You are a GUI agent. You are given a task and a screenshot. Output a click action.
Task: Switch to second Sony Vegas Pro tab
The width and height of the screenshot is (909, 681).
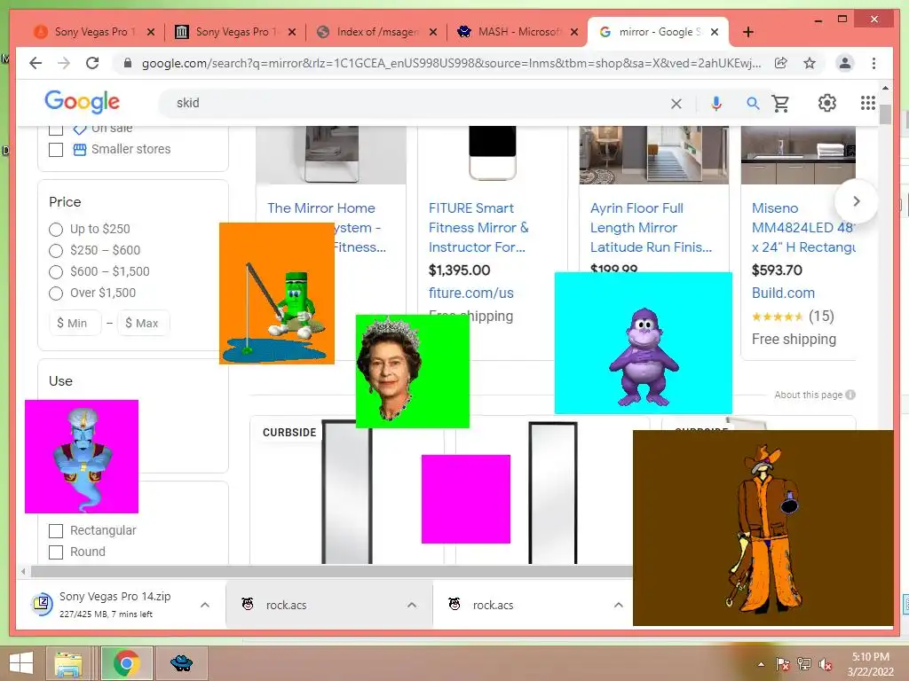[x=234, y=32]
